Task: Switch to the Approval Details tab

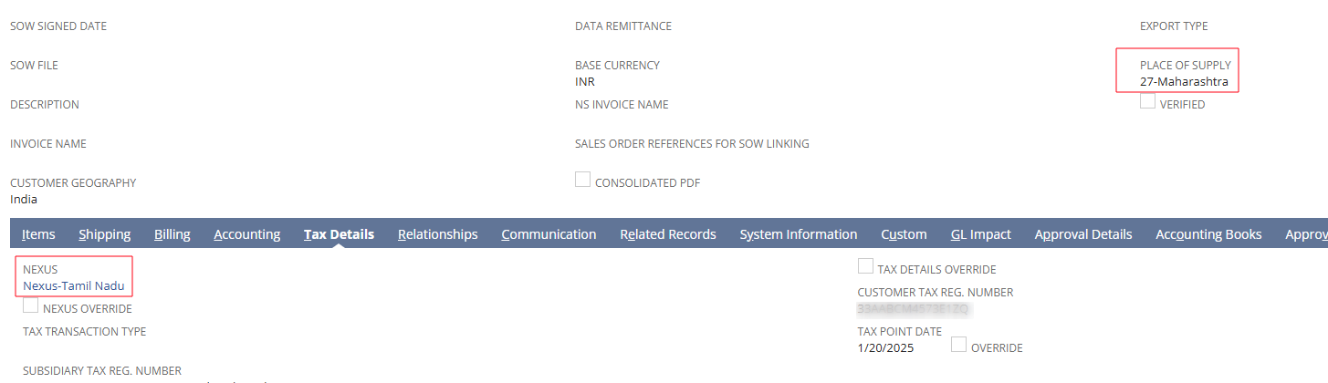Action: [x=1083, y=234]
